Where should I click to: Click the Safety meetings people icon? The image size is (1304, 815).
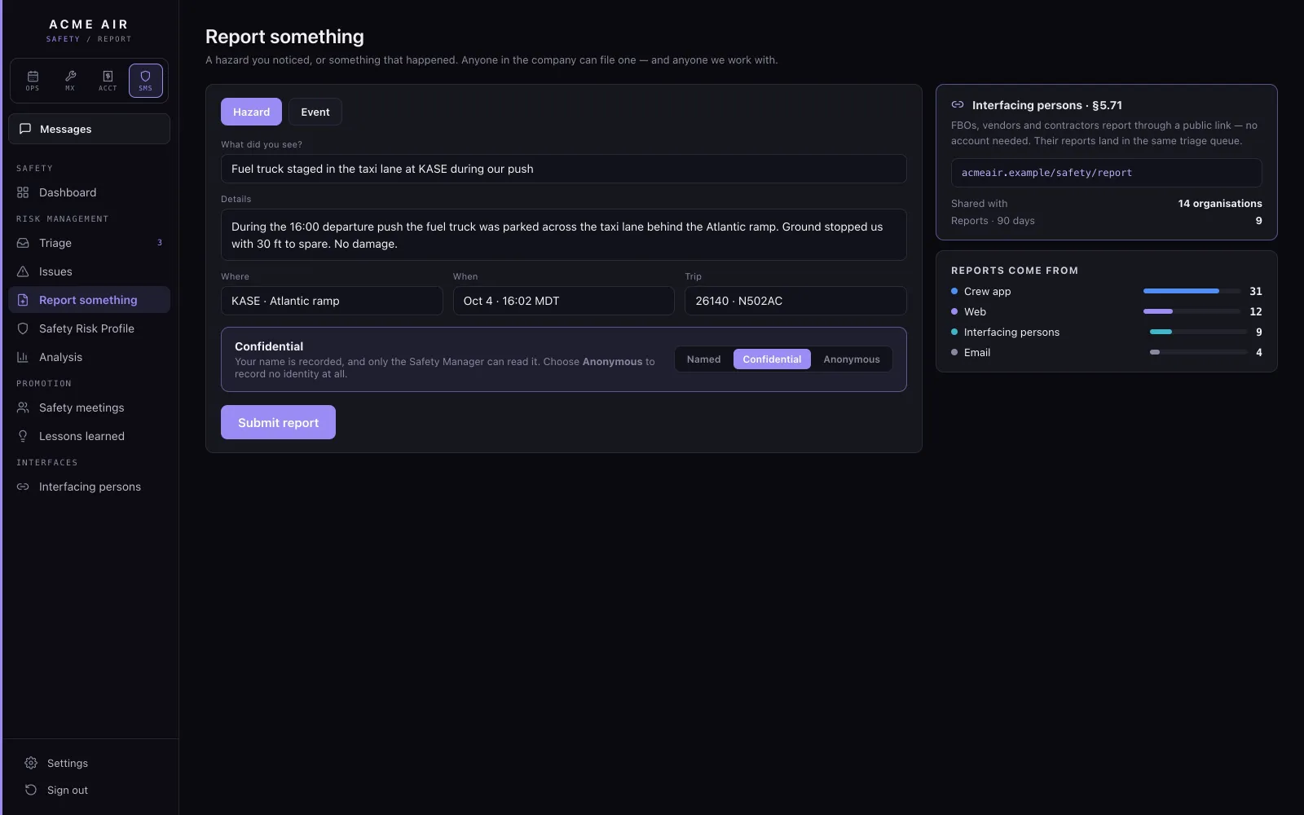[23, 407]
